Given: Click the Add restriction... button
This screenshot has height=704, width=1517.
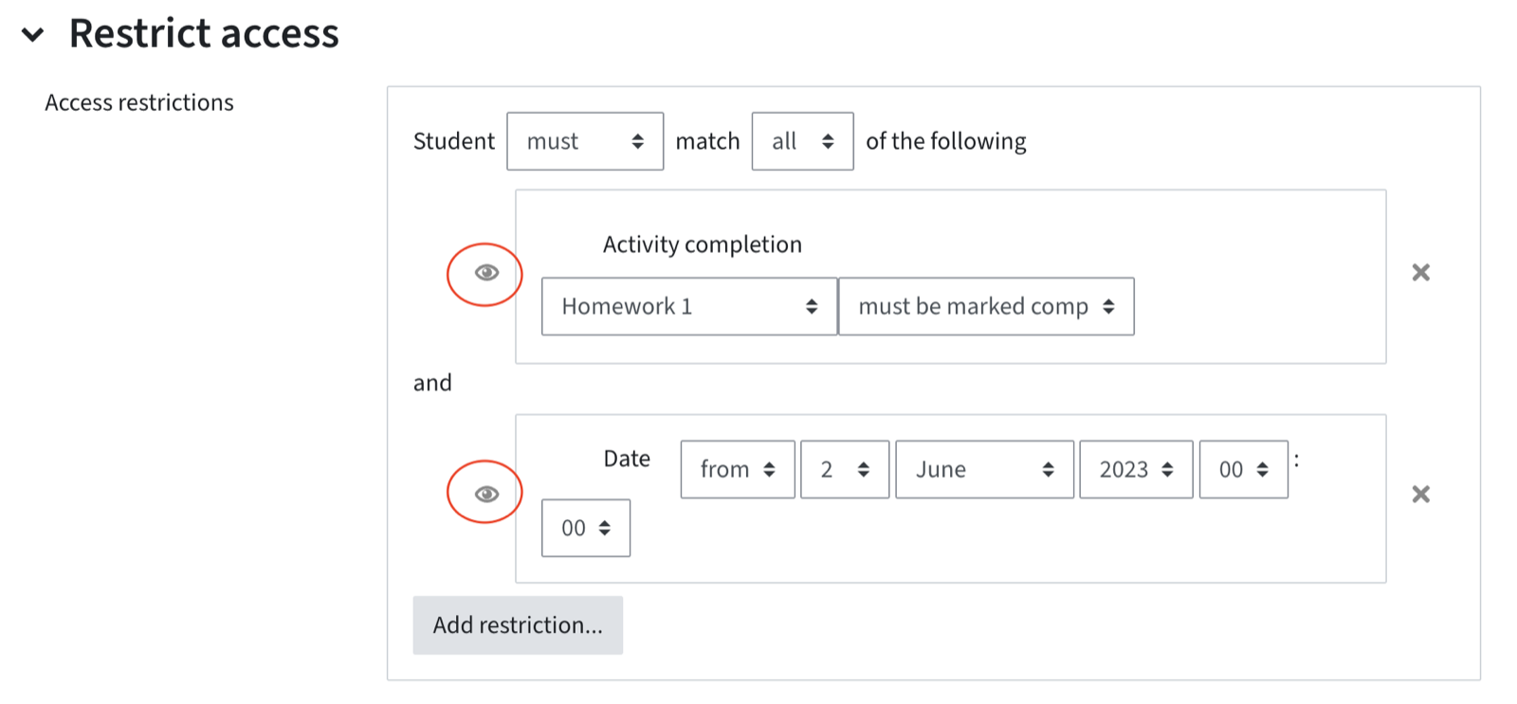Looking at the screenshot, I should pos(518,625).
